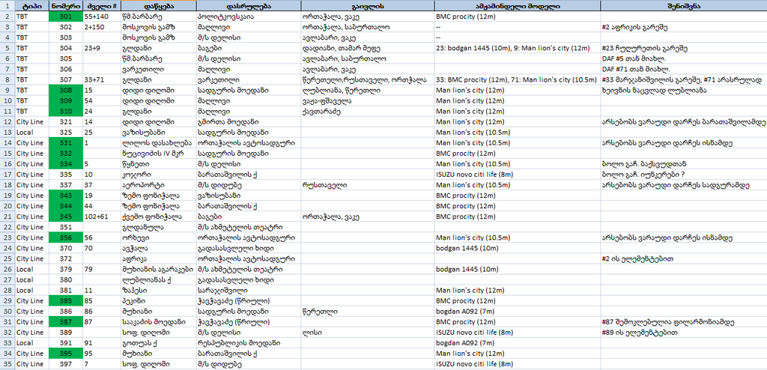Click the cell numbered 351
The height and width of the screenshot is (370, 767).
pyautogui.click(x=66, y=228)
